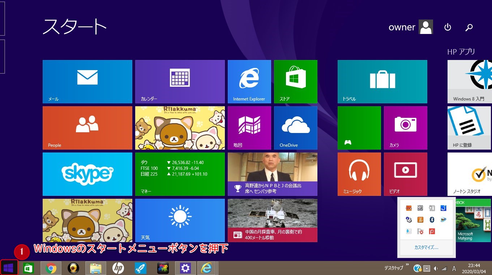The height and width of the screenshot is (275, 492).
Task: Open the 地図 (Maps) tile
Action: click(249, 128)
